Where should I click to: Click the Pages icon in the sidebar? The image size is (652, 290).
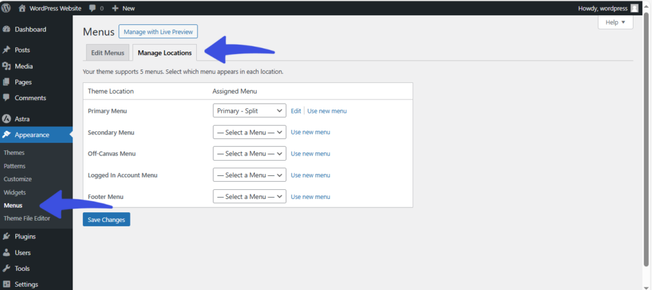pyautogui.click(x=6, y=82)
